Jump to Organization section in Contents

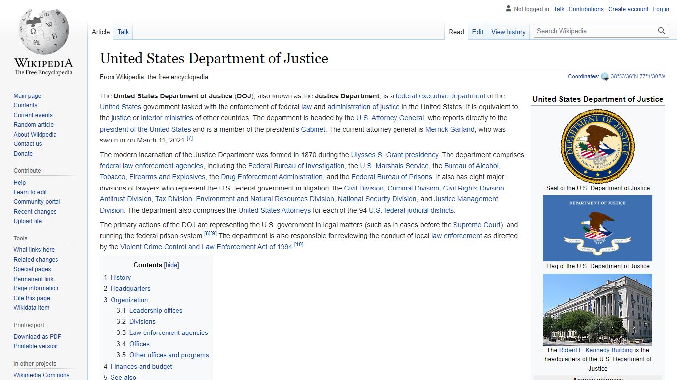(x=129, y=300)
